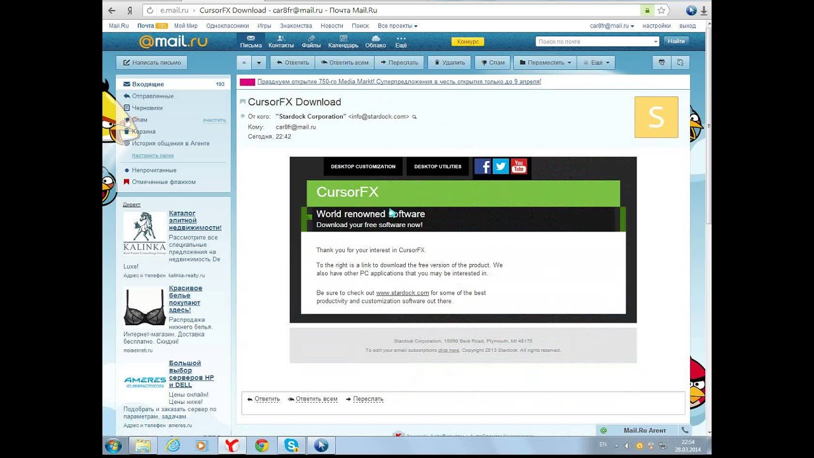The width and height of the screenshot is (814, 458).
Task: Click the выход link
Action: click(x=687, y=26)
